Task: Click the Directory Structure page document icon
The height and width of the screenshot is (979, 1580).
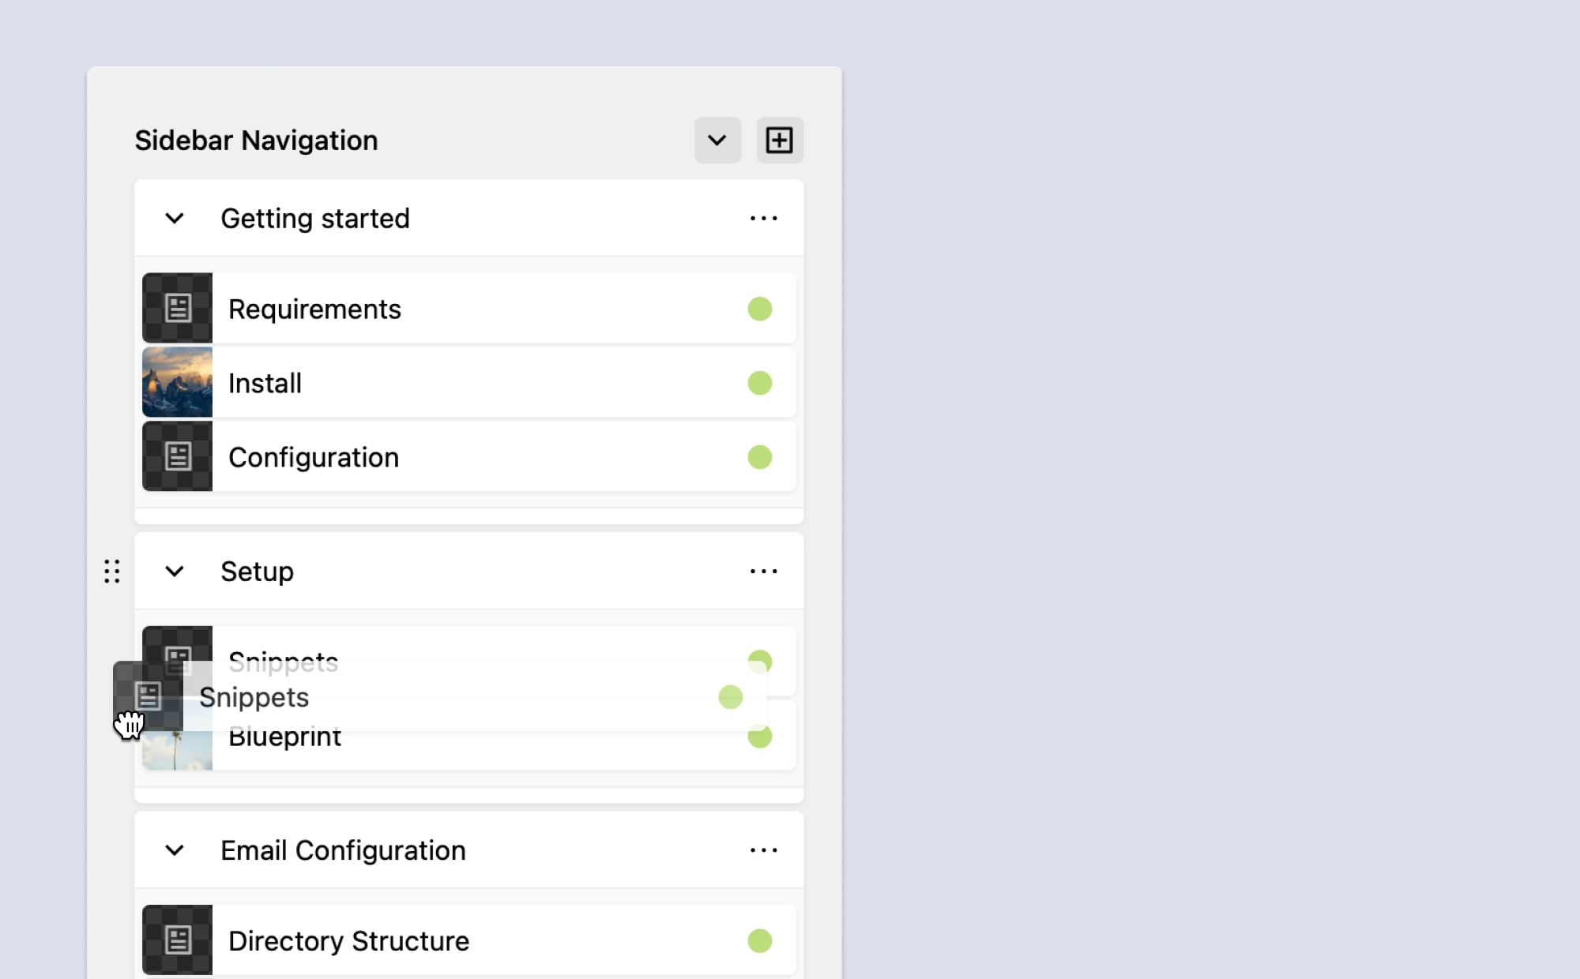Action: [x=178, y=940]
